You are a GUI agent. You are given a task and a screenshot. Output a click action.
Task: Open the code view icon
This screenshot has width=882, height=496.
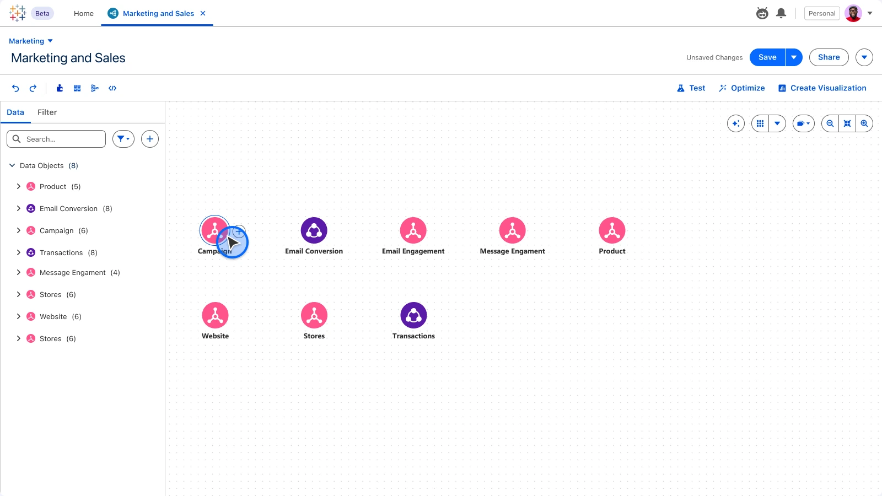(112, 88)
